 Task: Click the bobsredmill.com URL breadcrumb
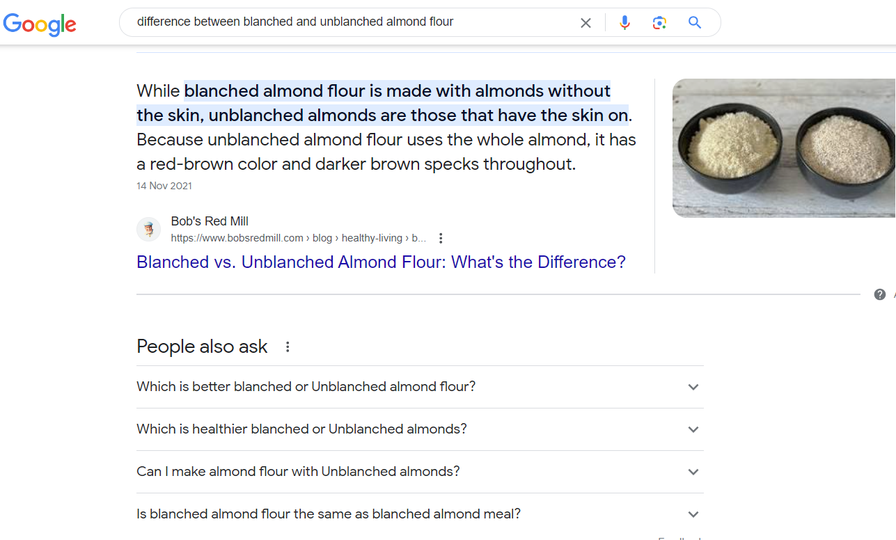pos(299,238)
